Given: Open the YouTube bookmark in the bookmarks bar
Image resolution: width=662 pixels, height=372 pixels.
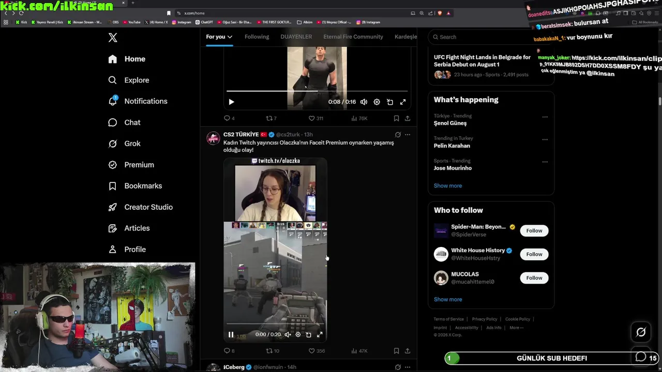Looking at the screenshot, I should 132,22.
